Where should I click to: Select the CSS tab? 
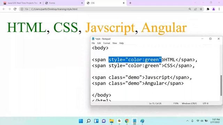click(x=106, y=3)
